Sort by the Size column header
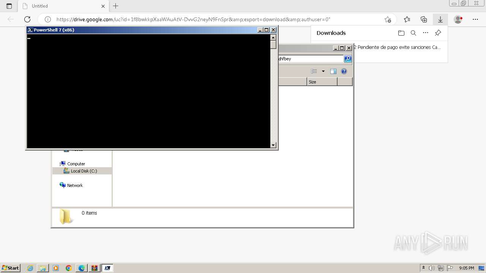This screenshot has width=486, height=273. [x=322, y=82]
